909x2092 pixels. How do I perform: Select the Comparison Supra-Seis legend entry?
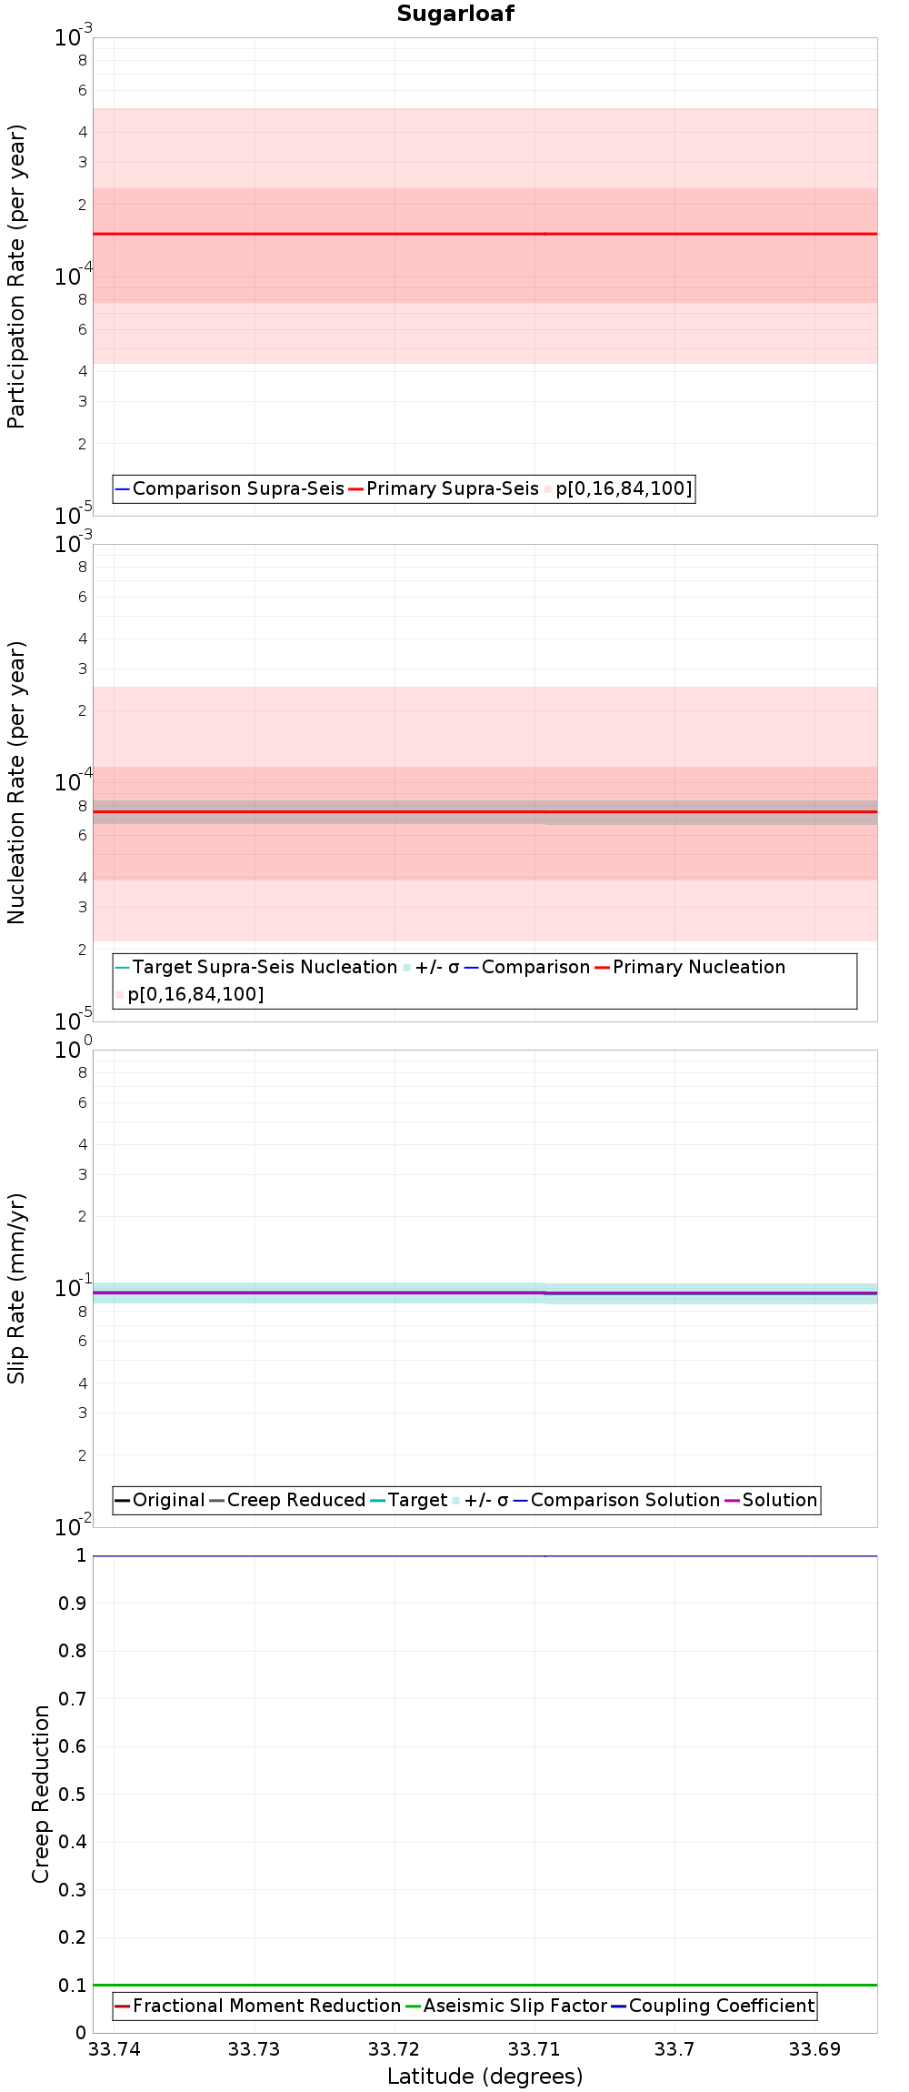[x=230, y=488]
